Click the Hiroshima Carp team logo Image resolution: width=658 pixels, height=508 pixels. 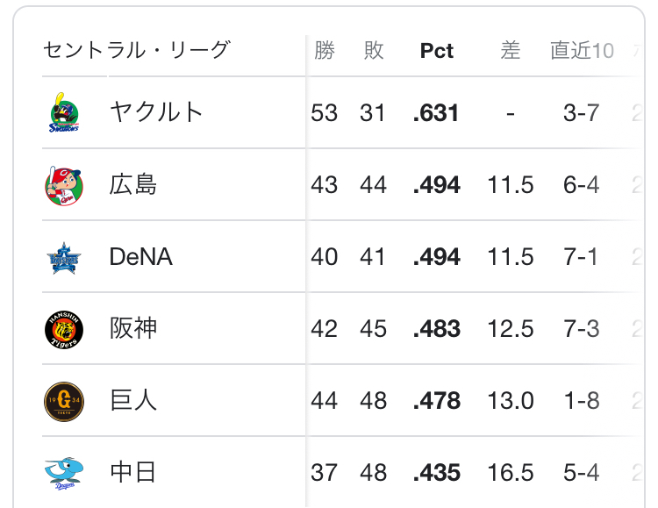click(64, 184)
